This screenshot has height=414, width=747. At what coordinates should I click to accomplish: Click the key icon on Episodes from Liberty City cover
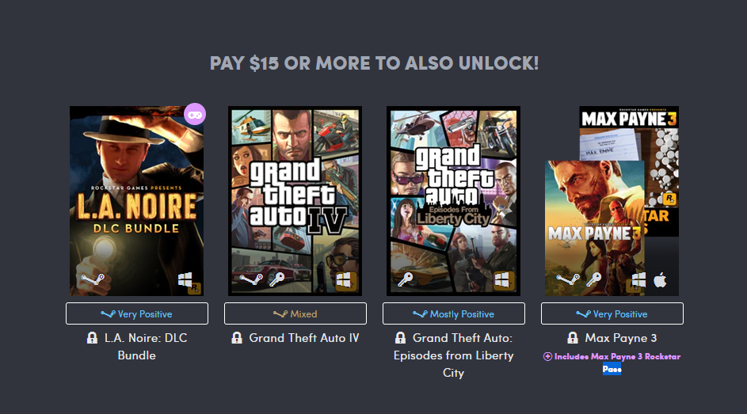404,279
